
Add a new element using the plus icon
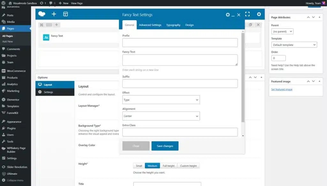54,14
